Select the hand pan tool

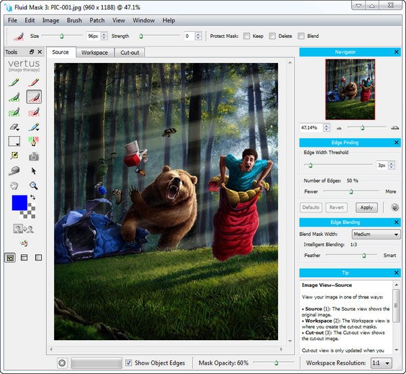(14, 185)
